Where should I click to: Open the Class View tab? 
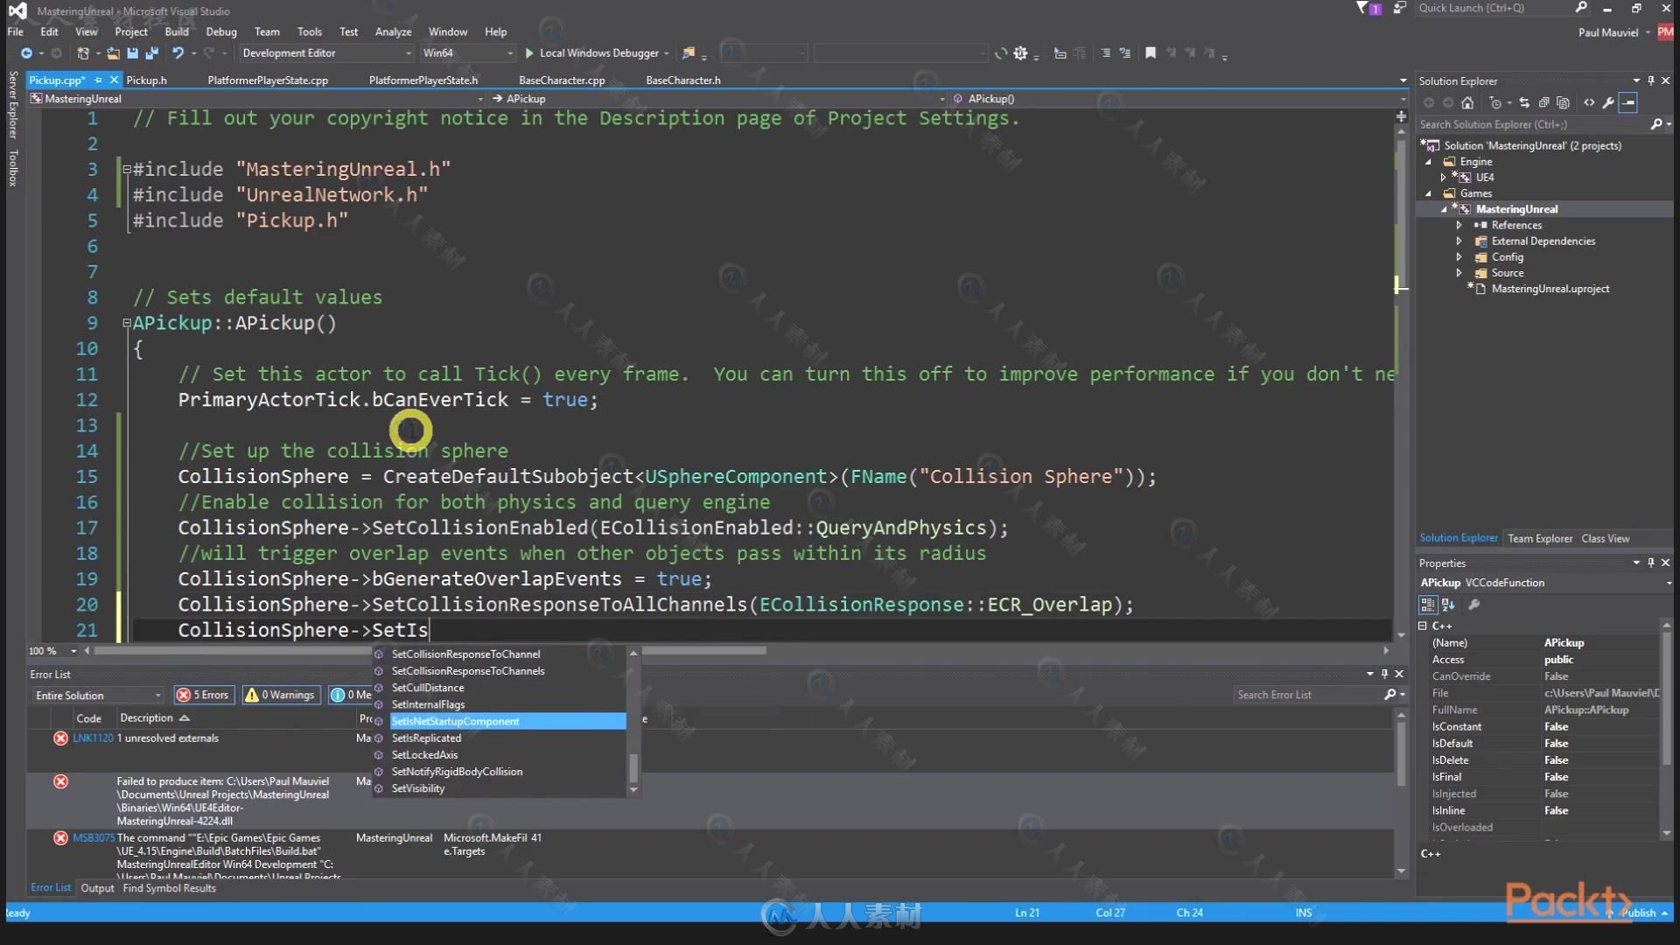pos(1605,538)
